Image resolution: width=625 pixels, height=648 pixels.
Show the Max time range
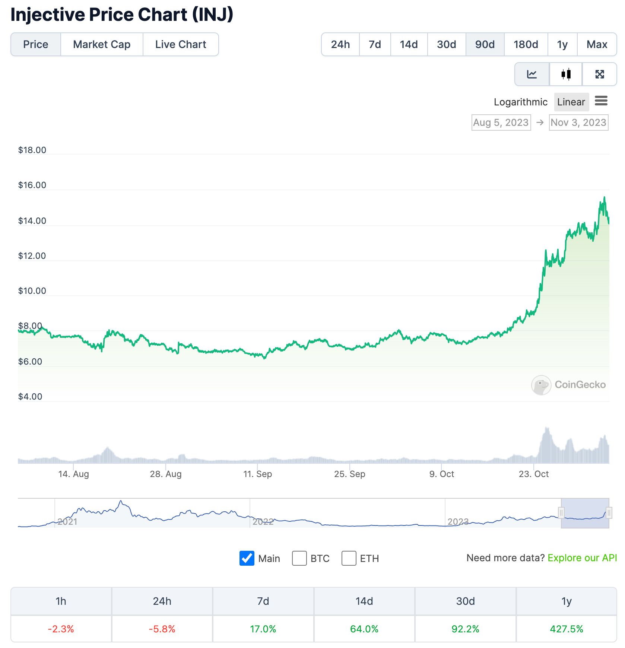(597, 45)
